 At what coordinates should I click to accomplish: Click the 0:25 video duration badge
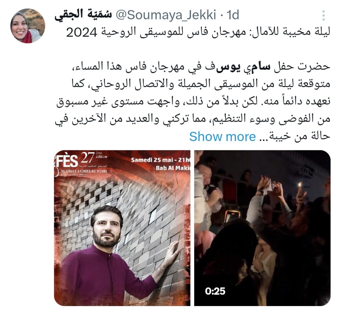click(215, 291)
